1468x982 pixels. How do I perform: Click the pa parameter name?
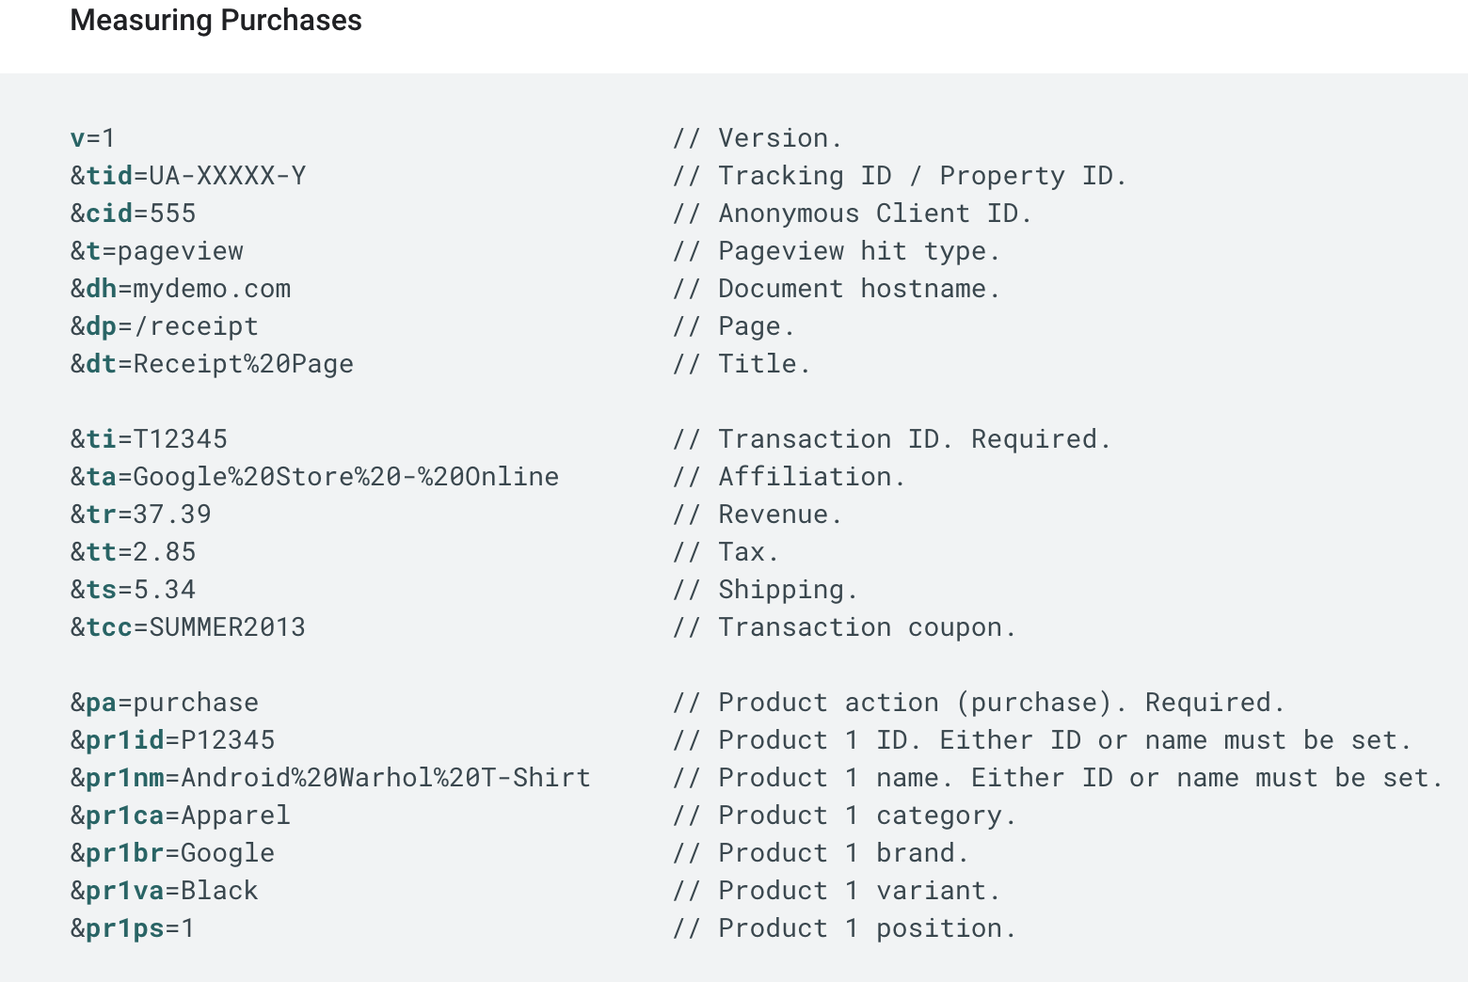[x=102, y=703]
